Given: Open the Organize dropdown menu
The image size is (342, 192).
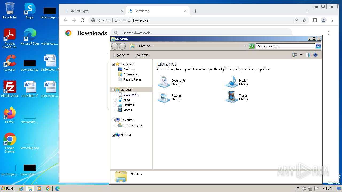Looking at the screenshot, I should tap(121, 55).
